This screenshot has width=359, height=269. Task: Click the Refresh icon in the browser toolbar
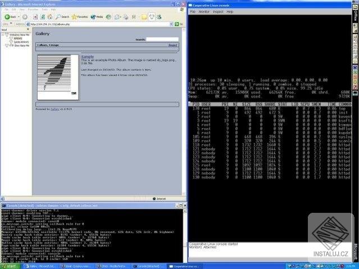43,17
